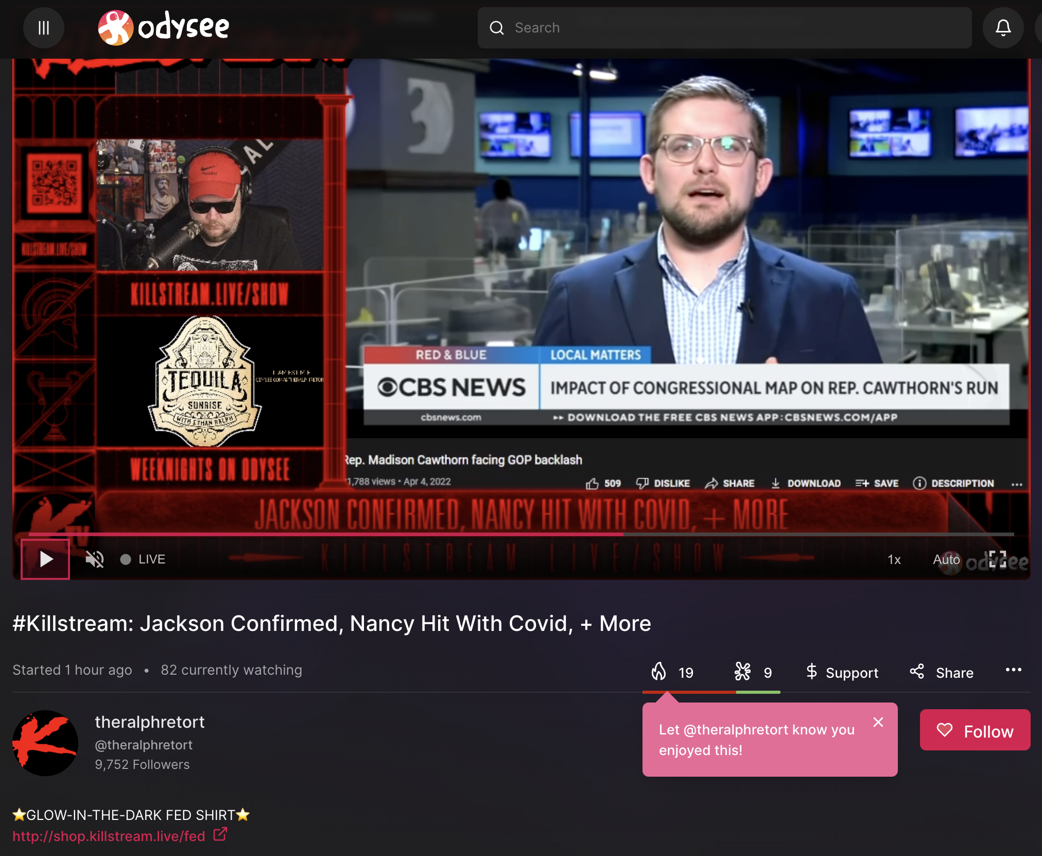
Task: Click the search magnifier icon
Action: [496, 28]
